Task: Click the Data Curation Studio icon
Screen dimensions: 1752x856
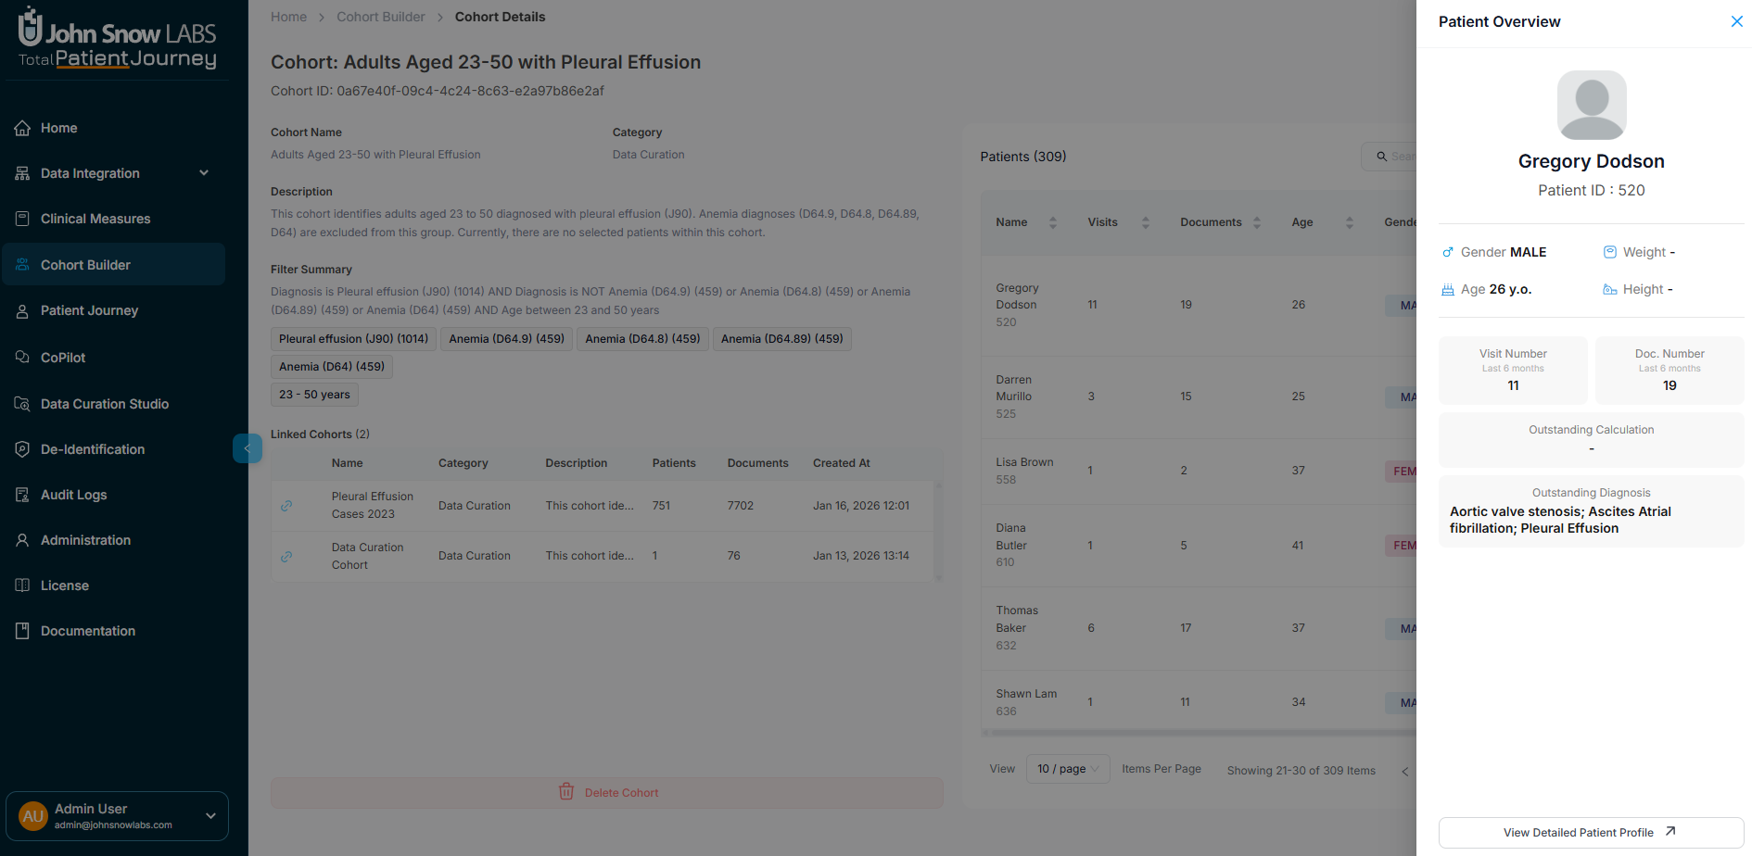Action: click(x=22, y=404)
